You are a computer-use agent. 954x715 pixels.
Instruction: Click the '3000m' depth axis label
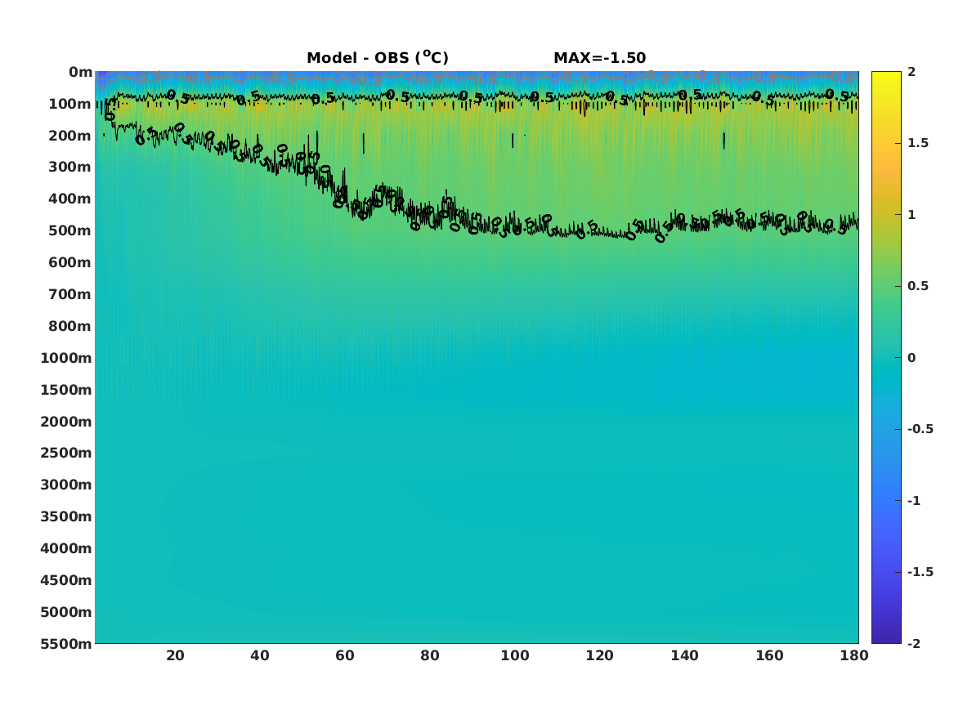pos(66,485)
